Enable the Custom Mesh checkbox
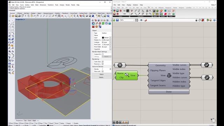Screen dimensions: 224x126 103,54
